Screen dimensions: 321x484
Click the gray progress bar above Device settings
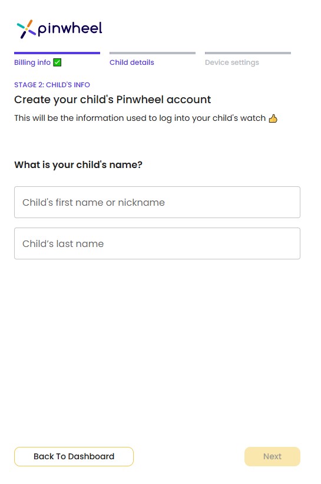click(248, 53)
